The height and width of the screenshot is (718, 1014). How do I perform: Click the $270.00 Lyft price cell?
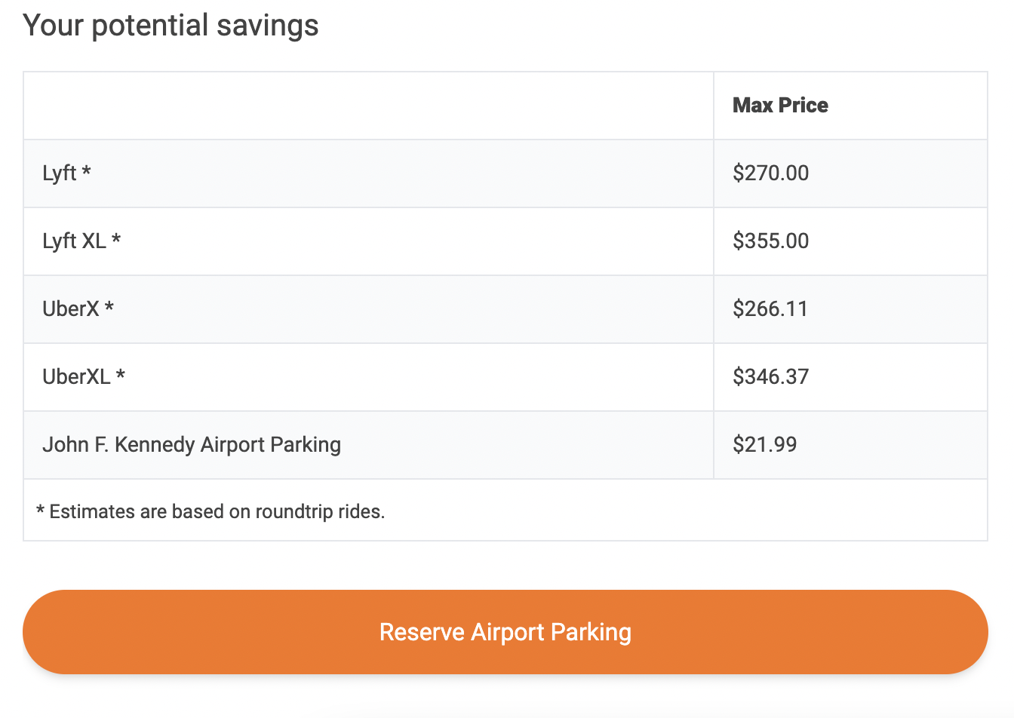770,173
